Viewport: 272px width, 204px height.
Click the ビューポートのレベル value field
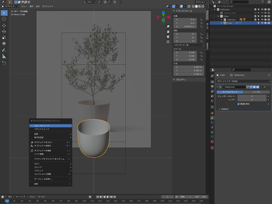pyautogui.click(x=252, y=96)
